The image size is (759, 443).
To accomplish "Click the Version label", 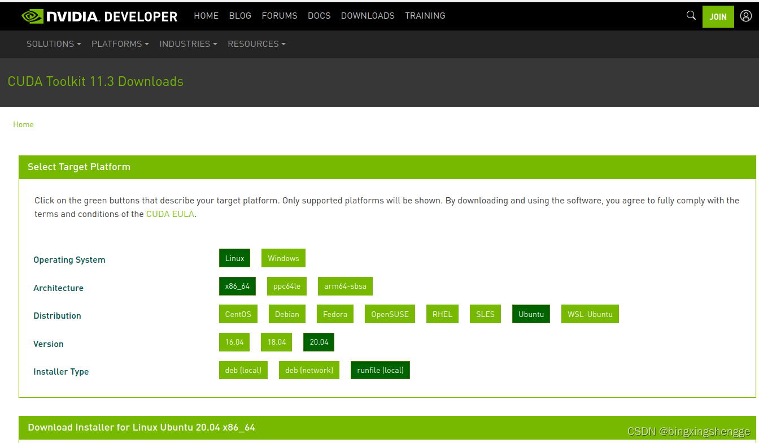I will click(49, 344).
